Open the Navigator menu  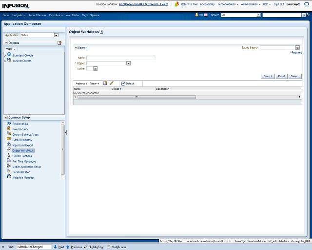(x=19, y=15)
